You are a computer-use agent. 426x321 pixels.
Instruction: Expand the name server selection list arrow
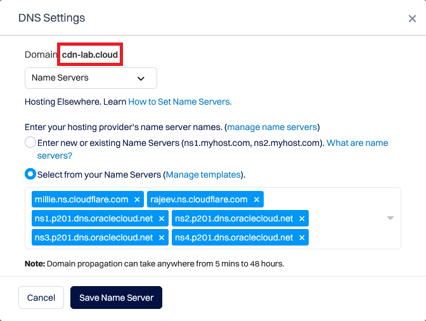(x=390, y=218)
